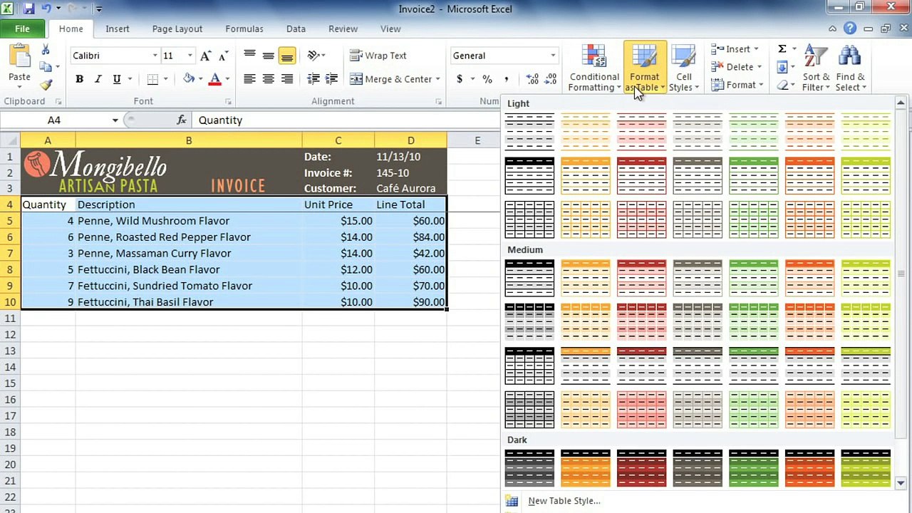This screenshot has width=912, height=513.
Task: Toggle Underline formatting
Action: [116, 79]
